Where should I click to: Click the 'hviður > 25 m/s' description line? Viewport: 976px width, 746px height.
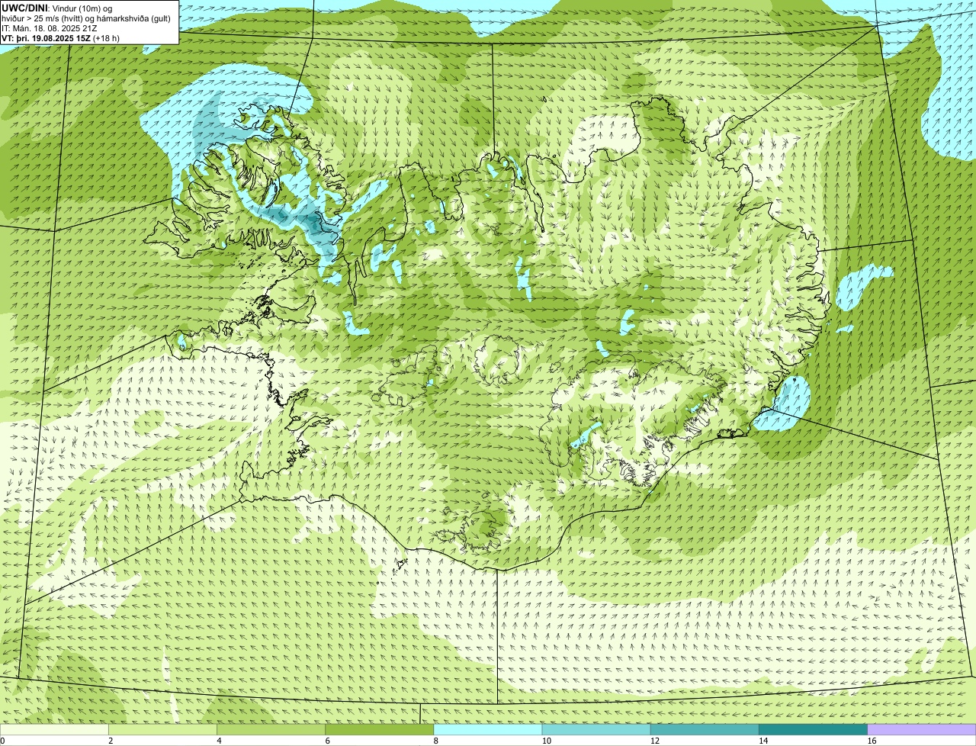(86, 18)
